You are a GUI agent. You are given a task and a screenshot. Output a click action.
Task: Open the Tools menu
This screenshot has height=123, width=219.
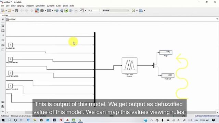pyautogui.click(x=65, y=6)
